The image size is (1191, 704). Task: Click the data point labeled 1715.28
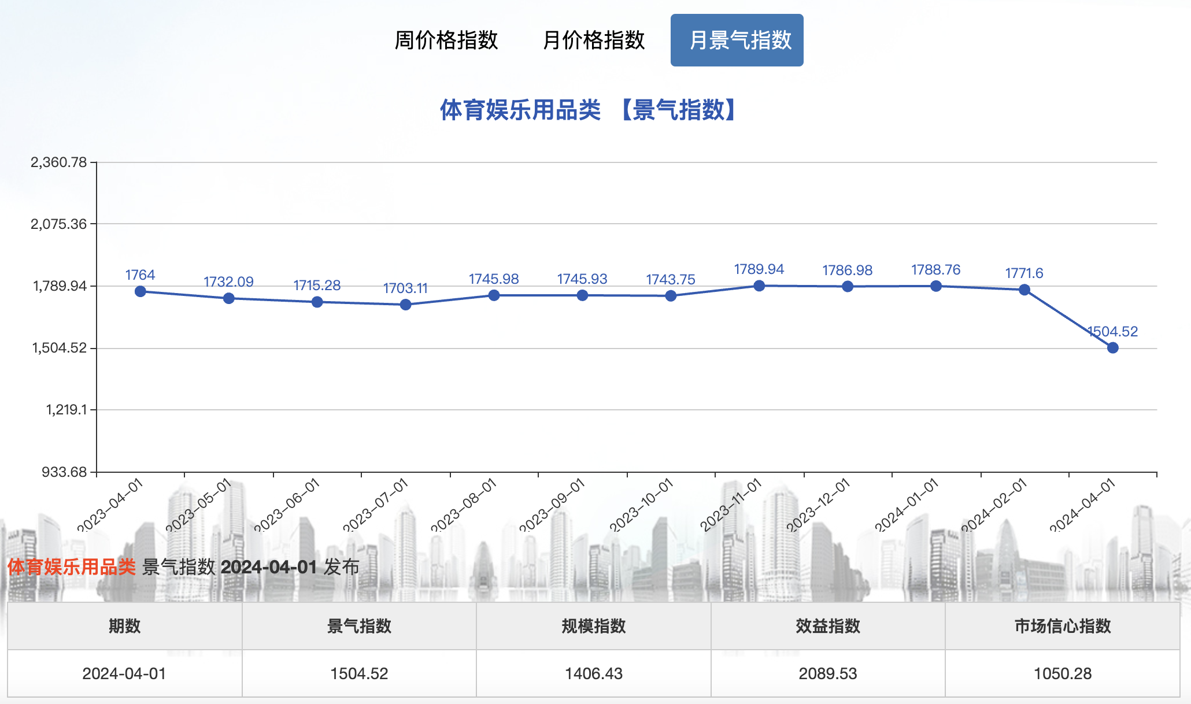click(317, 302)
